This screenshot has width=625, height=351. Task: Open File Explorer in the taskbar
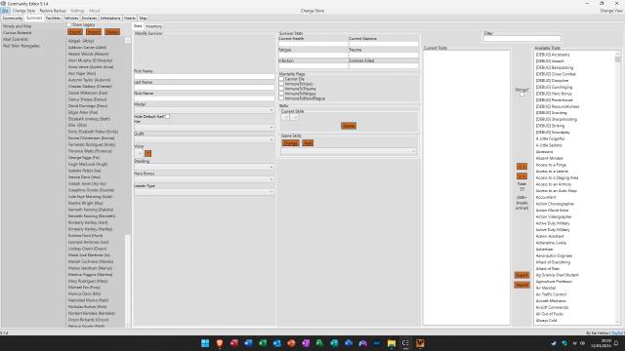point(392,343)
